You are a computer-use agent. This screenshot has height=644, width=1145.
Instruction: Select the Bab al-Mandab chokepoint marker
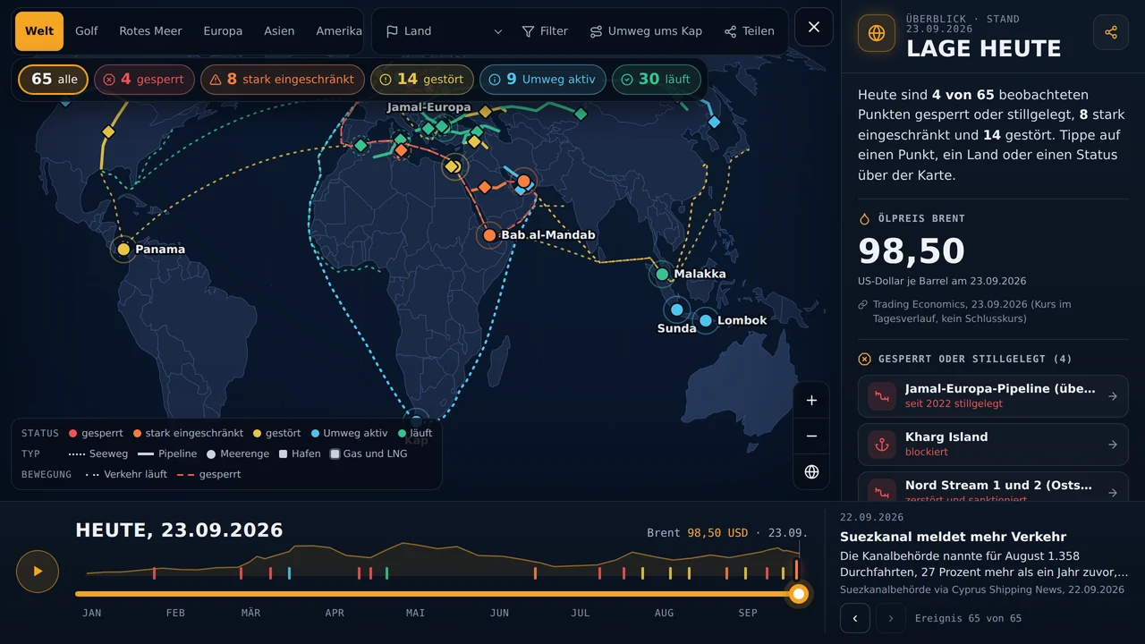click(489, 236)
